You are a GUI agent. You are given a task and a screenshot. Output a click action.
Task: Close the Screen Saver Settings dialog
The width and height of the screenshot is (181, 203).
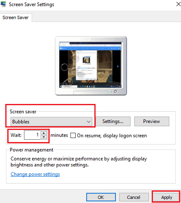coord(179,4)
